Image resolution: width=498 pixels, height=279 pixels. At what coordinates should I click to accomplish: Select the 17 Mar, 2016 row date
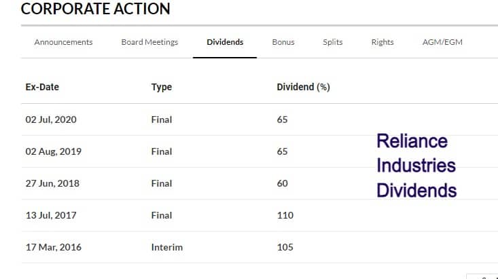pos(54,247)
